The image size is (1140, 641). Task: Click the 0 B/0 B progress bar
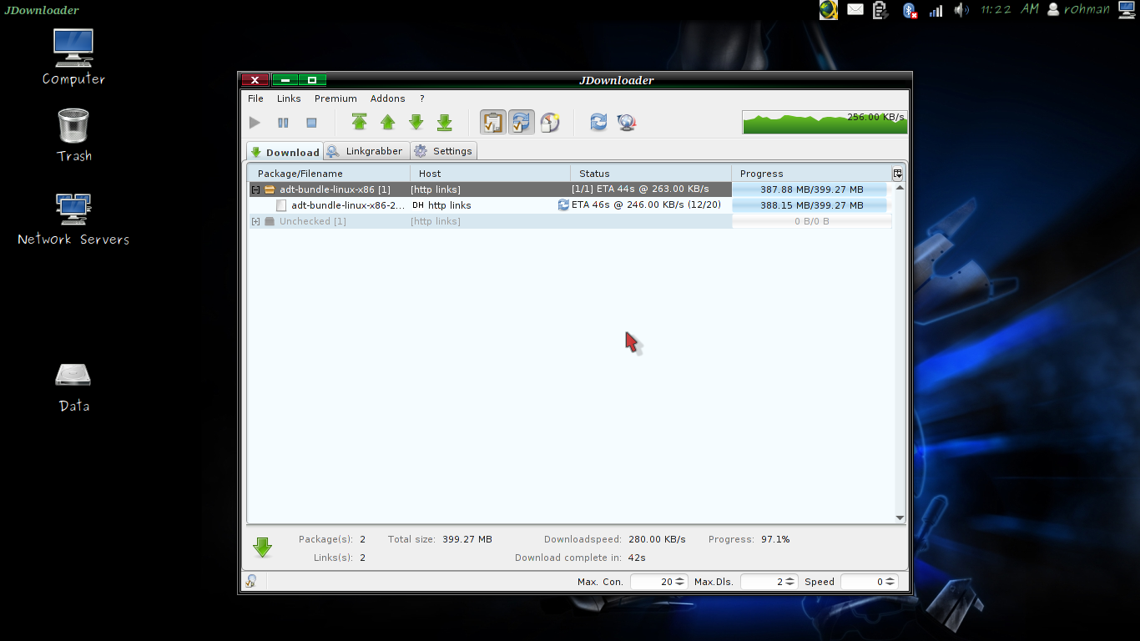[811, 221]
